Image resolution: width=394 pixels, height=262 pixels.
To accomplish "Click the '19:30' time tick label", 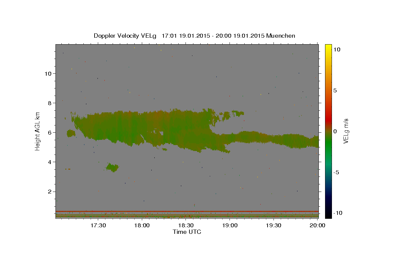I will point(274,226).
